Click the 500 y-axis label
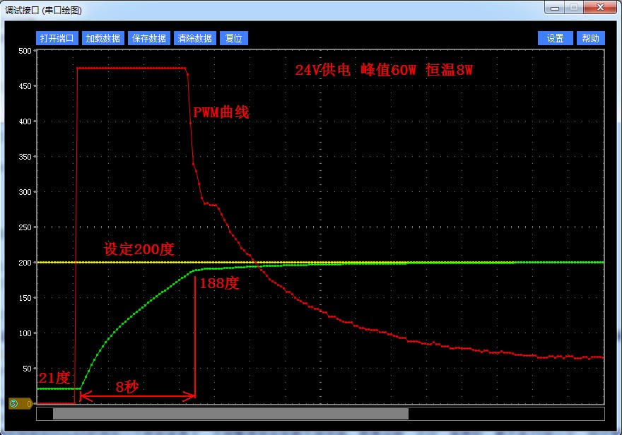The height and width of the screenshot is (435, 622). [25, 51]
